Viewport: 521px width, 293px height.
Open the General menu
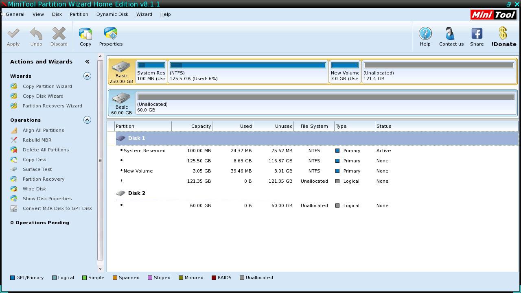(x=15, y=14)
